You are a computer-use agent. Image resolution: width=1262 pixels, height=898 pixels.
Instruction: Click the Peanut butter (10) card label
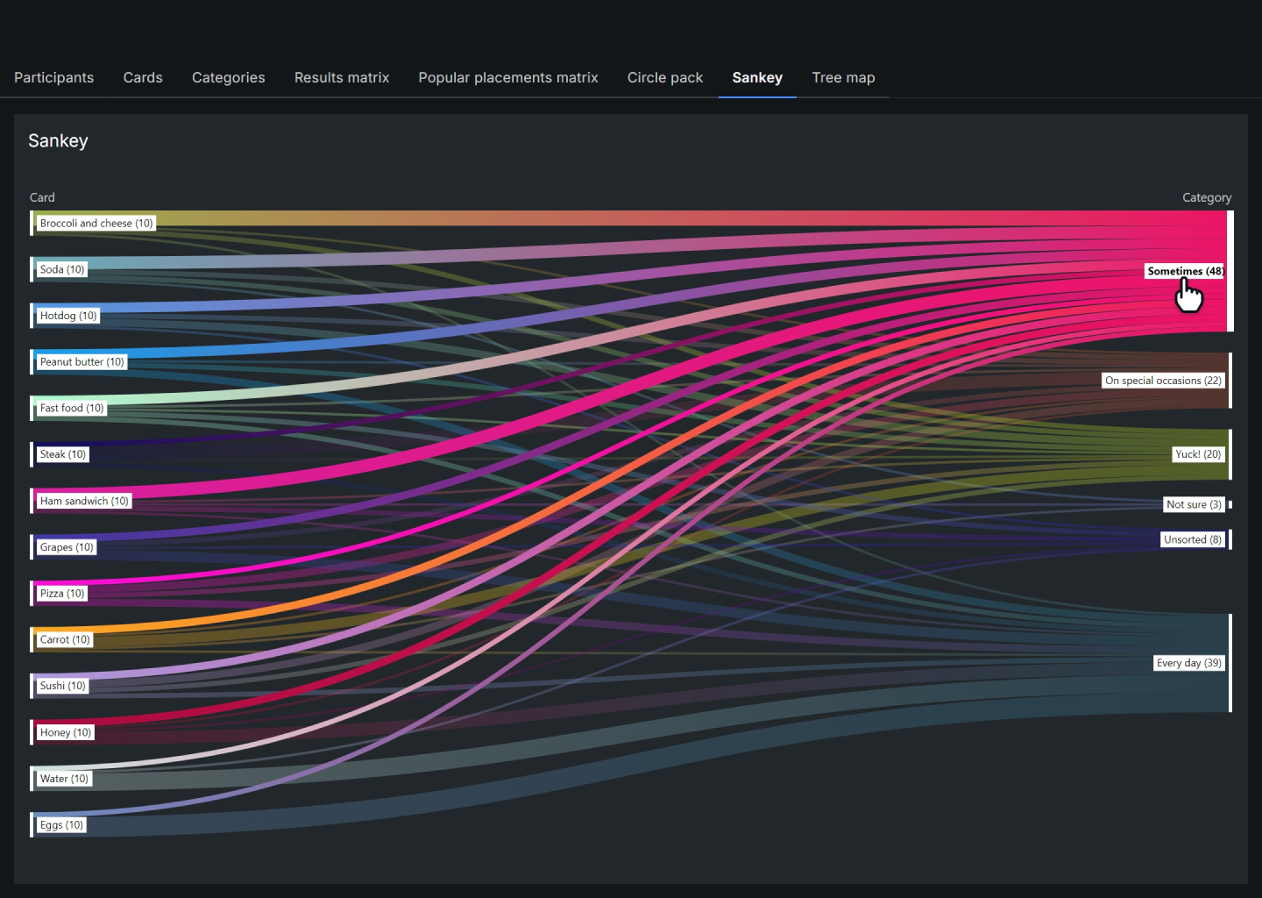tap(82, 362)
